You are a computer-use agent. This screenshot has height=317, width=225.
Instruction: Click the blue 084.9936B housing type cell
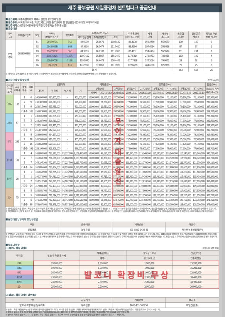[52, 46]
